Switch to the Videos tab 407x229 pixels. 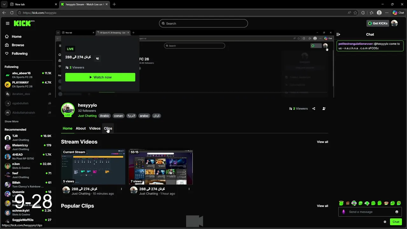pyautogui.click(x=95, y=128)
